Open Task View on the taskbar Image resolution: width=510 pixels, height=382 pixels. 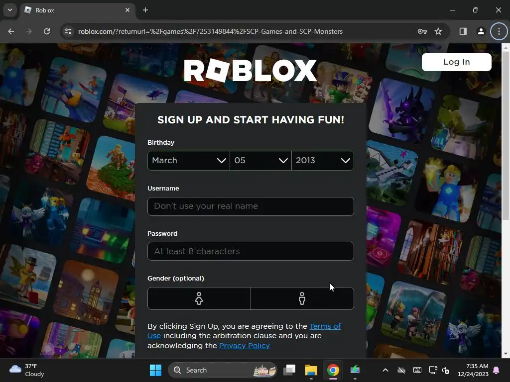coord(289,370)
